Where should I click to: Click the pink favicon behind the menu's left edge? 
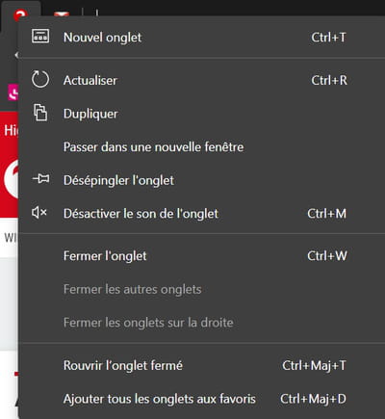pos(13,92)
